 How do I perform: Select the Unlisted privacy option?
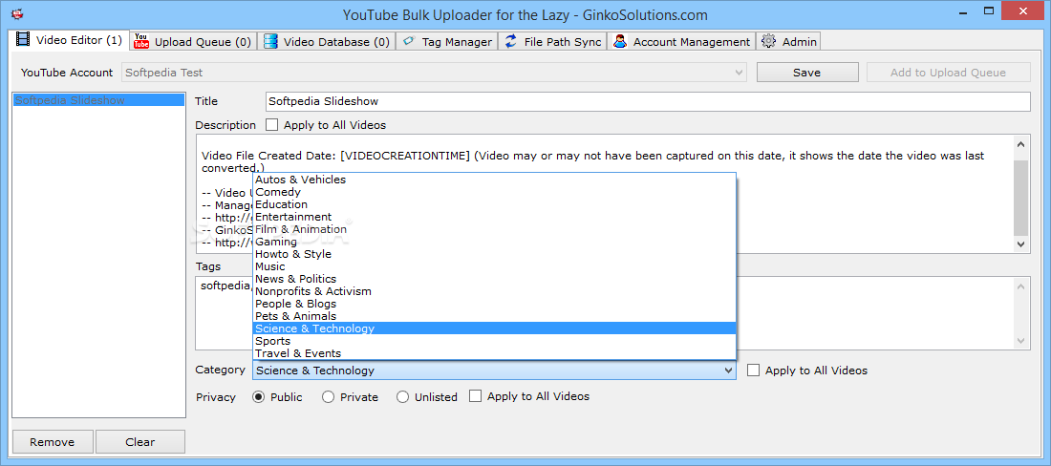point(403,397)
